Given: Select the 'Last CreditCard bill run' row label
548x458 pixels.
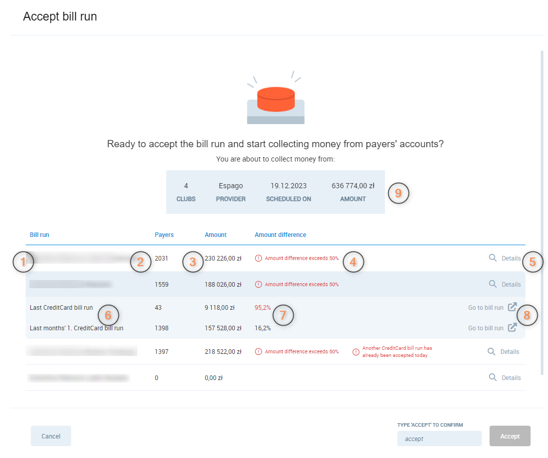Looking at the screenshot, I should [x=61, y=308].
